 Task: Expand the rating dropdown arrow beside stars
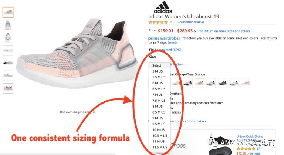click(171, 22)
